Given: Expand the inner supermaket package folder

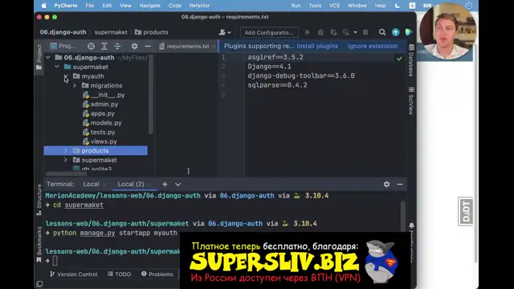Looking at the screenshot, I should 66,160.
